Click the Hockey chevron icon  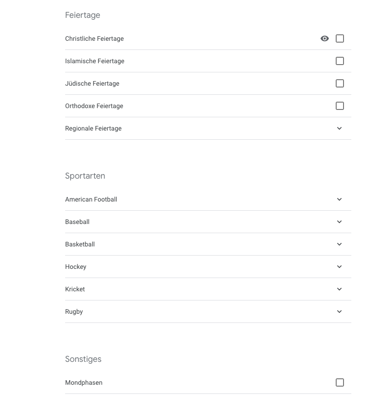(x=339, y=267)
